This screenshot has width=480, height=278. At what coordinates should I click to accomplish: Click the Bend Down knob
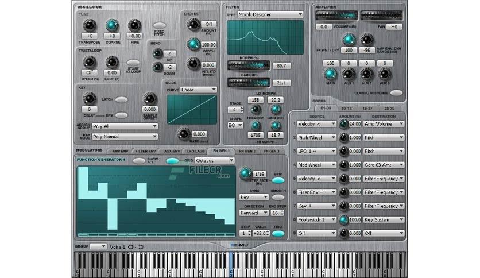click(x=157, y=67)
